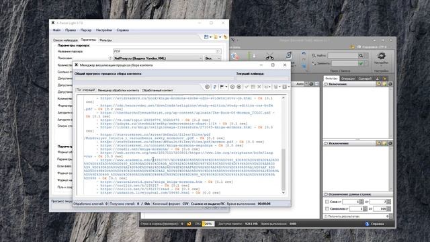Image resolution: width=430 pixels, height=242 pixels.
Task: Expand the save icon dropdown arrow
Action: (210, 37)
